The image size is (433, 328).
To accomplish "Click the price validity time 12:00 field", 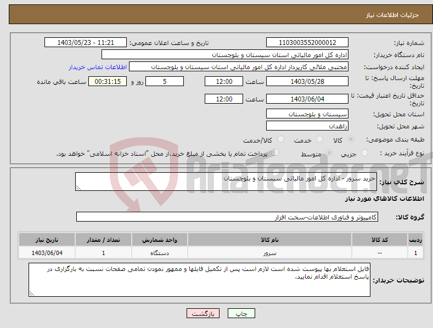I will (224, 99).
